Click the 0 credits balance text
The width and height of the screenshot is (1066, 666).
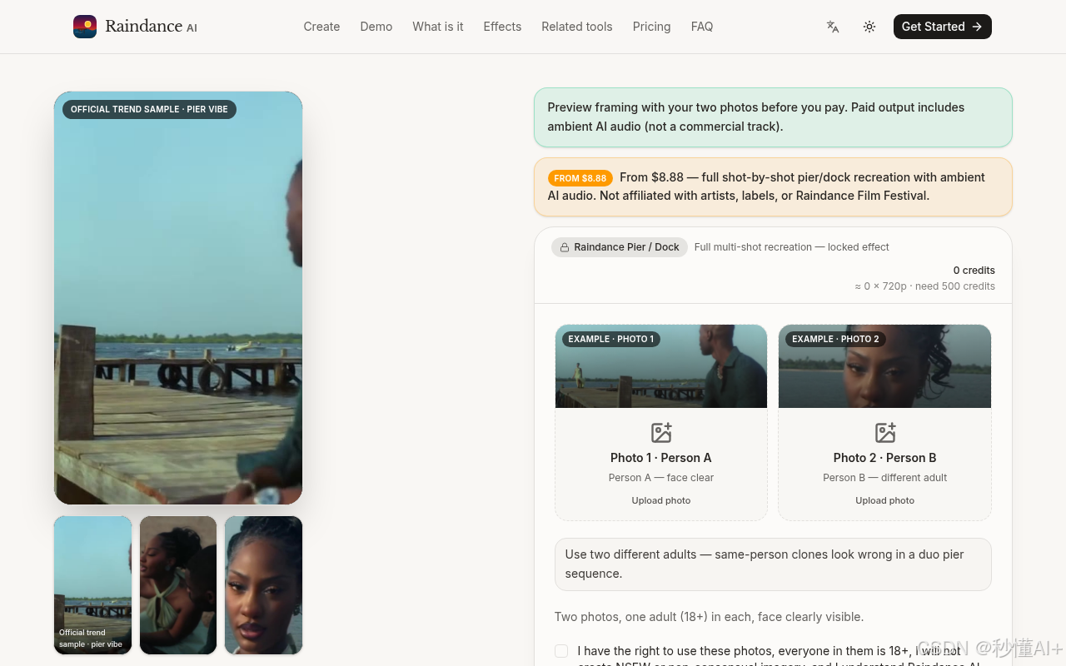click(974, 271)
